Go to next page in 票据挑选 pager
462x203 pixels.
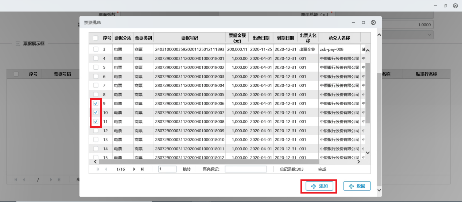pyautogui.click(x=134, y=169)
